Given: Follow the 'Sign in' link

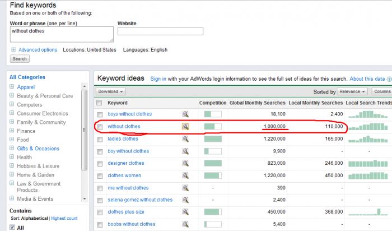Looking at the screenshot, I should (158, 79).
